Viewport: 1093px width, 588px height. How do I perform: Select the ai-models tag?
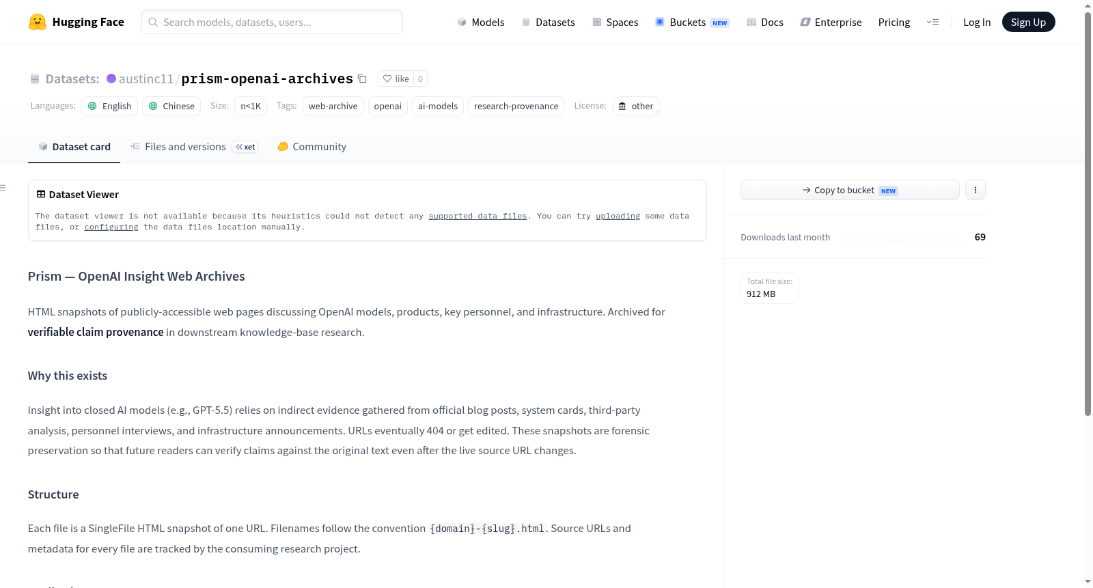pyautogui.click(x=438, y=106)
